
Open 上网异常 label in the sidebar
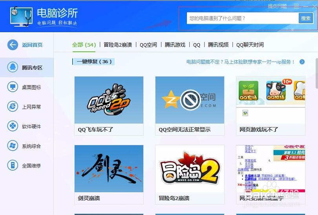31,107
